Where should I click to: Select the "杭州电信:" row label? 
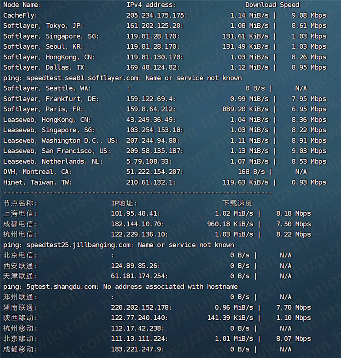pyautogui.click(x=20, y=234)
